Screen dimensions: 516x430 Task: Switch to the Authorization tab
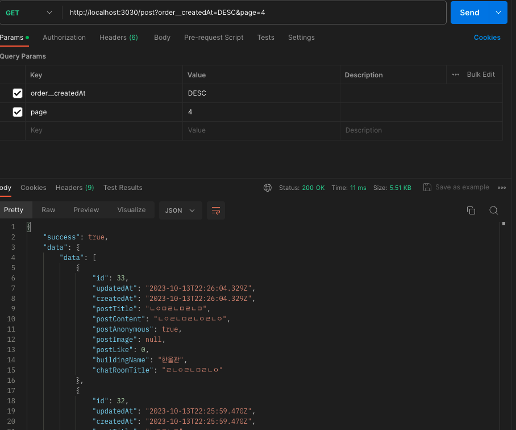point(64,38)
